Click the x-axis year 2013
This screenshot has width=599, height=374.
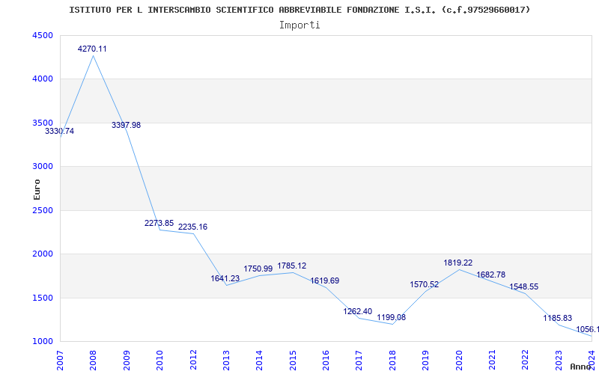(226, 361)
